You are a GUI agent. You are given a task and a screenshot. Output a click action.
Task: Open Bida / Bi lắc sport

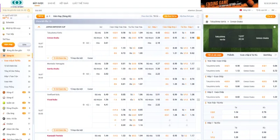tap(12, 118)
